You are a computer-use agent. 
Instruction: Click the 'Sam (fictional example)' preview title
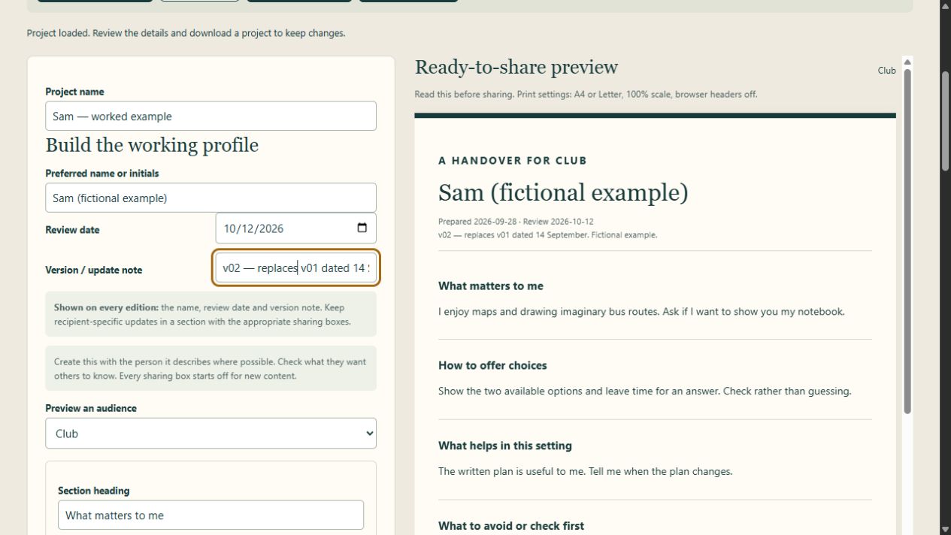(x=563, y=193)
